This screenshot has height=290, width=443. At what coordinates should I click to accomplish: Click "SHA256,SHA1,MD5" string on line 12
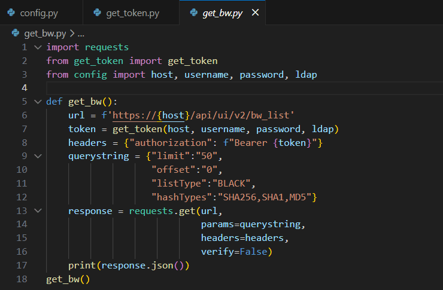pos(265,197)
